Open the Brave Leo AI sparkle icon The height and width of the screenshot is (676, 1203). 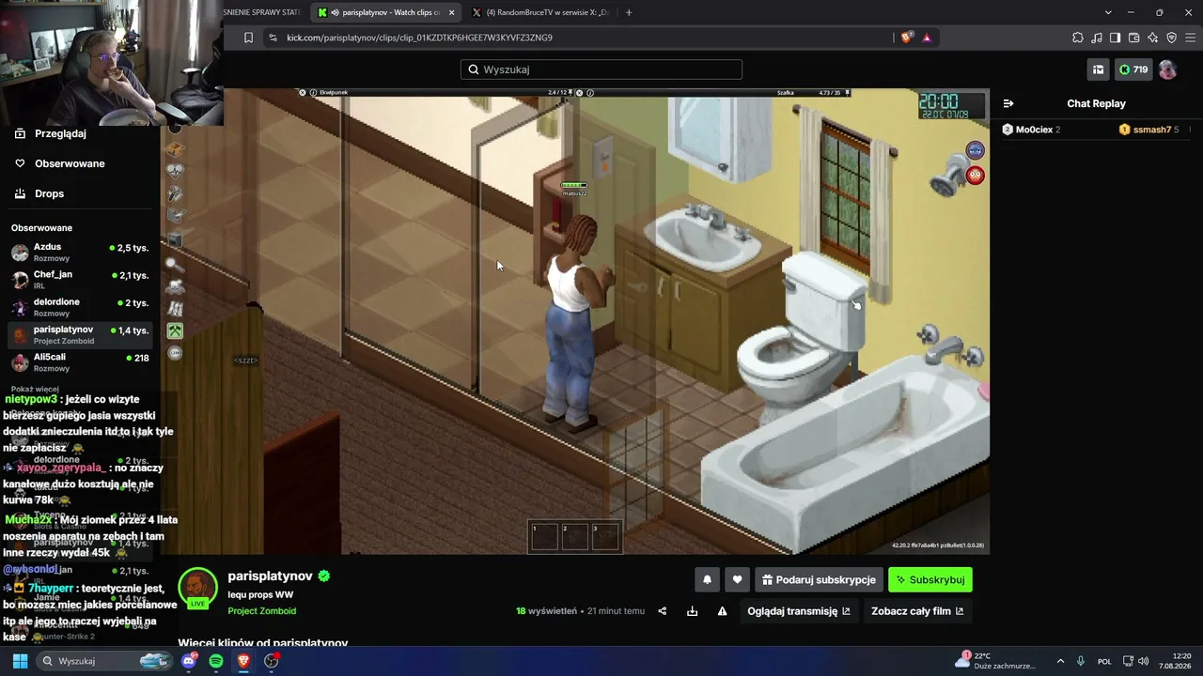click(x=1152, y=38)
